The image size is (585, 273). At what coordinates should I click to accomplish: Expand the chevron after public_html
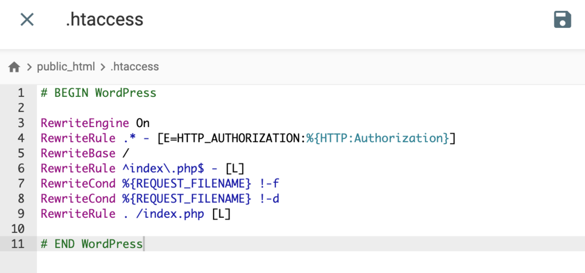pos(103,67)
